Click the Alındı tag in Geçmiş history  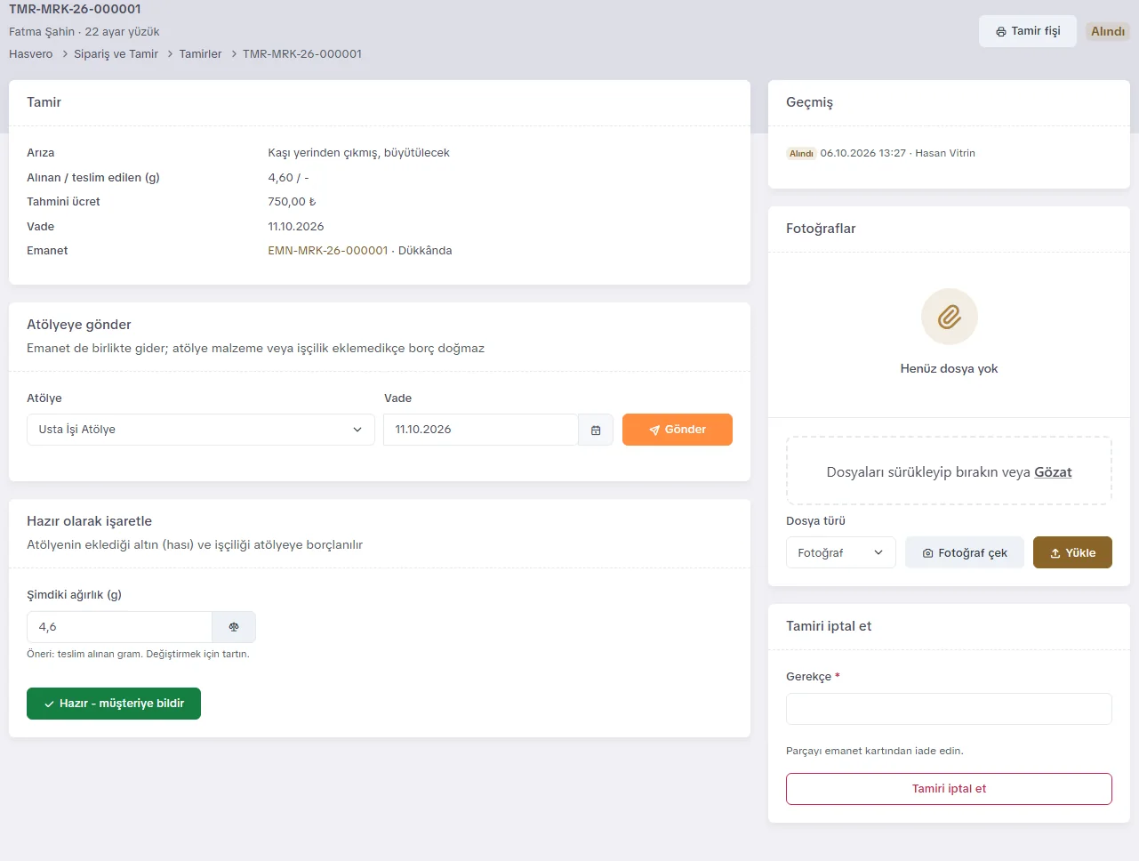pyautogui.click(x=801, y=154)
